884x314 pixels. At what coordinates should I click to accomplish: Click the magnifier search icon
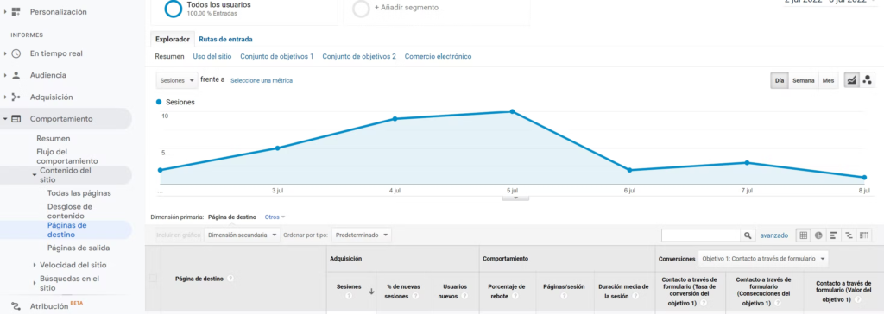click(748, 235)
